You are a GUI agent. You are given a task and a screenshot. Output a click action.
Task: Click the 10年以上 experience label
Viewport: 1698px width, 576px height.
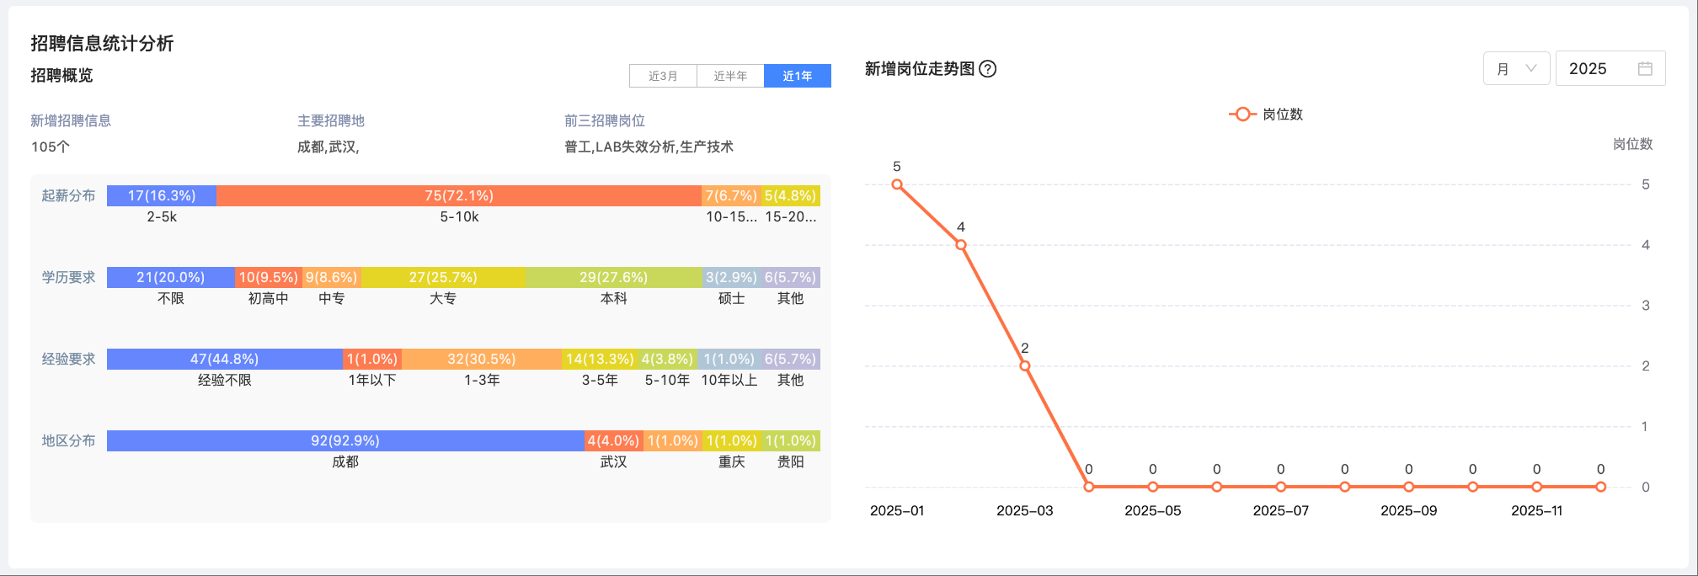click(729, 380)
